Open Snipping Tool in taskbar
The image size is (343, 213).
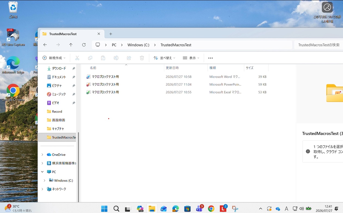235,209
